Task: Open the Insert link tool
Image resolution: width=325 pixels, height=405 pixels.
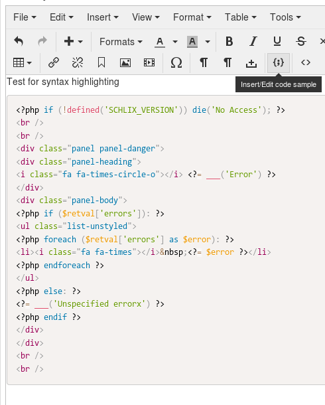Action: (x=54, y=63)
